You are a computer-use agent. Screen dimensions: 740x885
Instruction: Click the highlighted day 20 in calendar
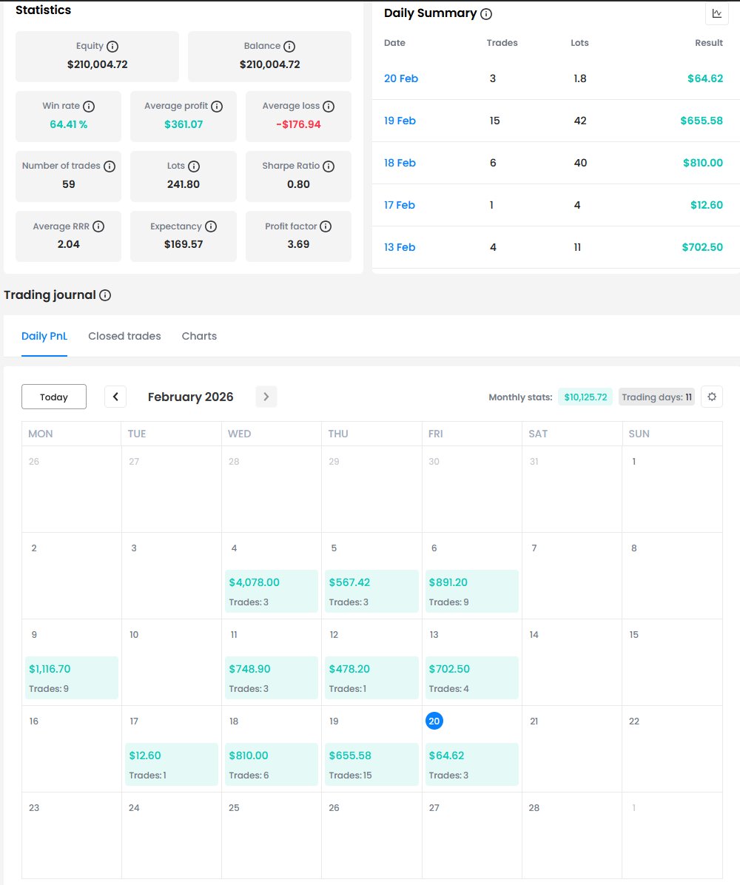[434, 721]
